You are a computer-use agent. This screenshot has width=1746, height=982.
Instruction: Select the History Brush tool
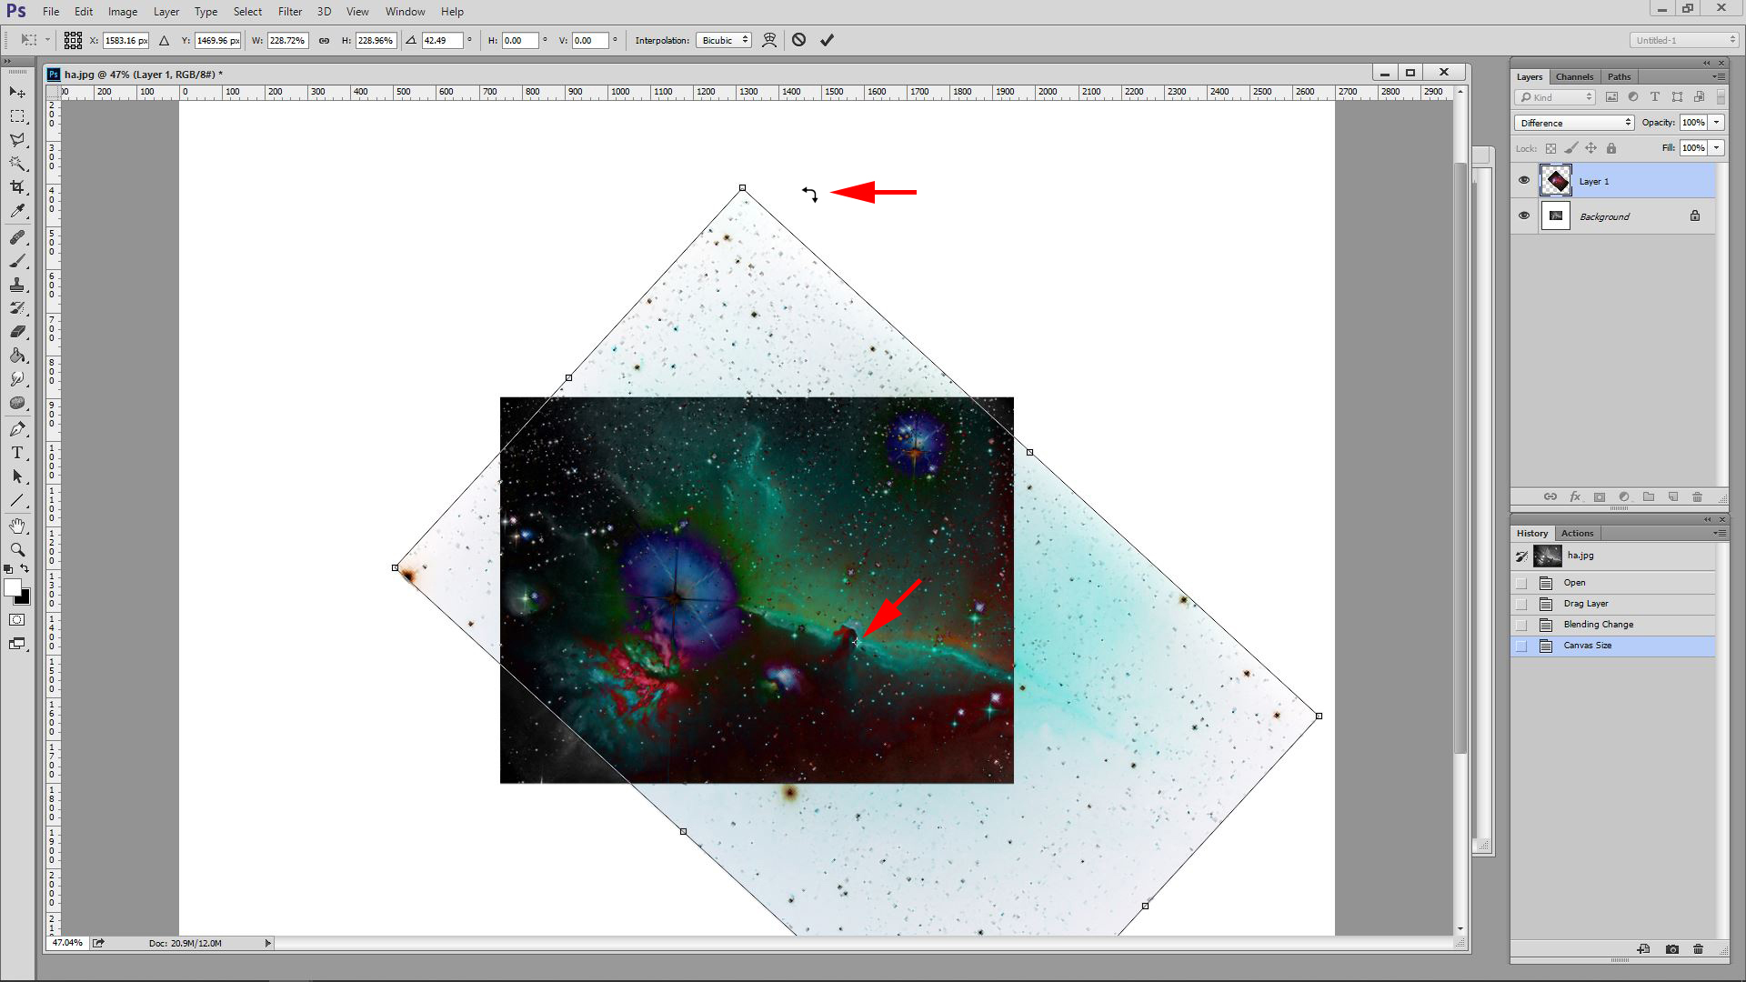tap(17, 308)
